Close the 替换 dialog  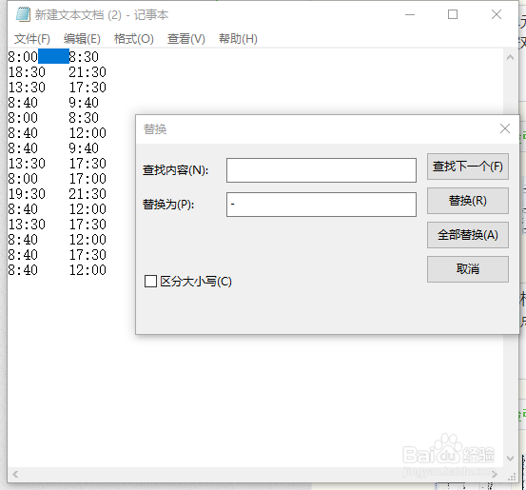505,128
